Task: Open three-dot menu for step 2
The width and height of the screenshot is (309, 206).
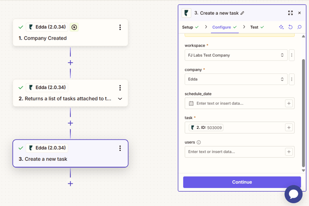Action: pos(120,87)
